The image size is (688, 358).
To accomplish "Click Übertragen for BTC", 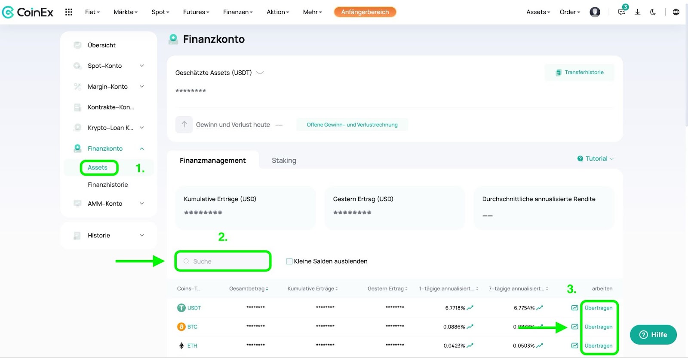I will point(599,327).
